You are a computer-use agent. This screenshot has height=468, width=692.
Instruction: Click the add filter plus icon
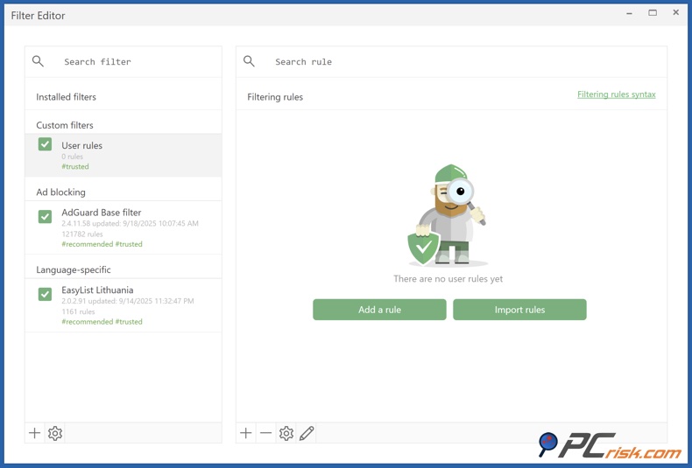[35, 433]
